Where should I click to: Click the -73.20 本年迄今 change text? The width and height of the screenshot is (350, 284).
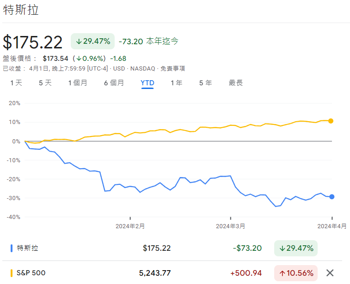pos(149,41)
